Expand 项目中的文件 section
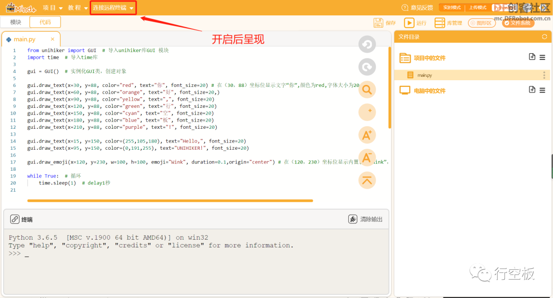 point(430,58)
